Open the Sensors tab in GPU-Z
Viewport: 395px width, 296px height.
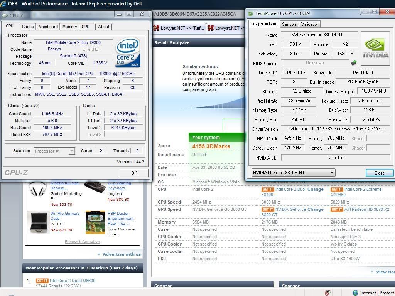tap(289, 24)
